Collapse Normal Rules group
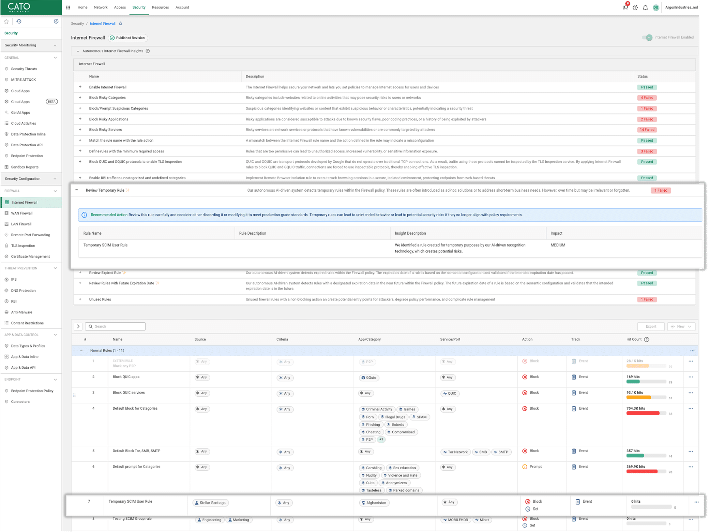709x532 pixels. click(81, 351)
